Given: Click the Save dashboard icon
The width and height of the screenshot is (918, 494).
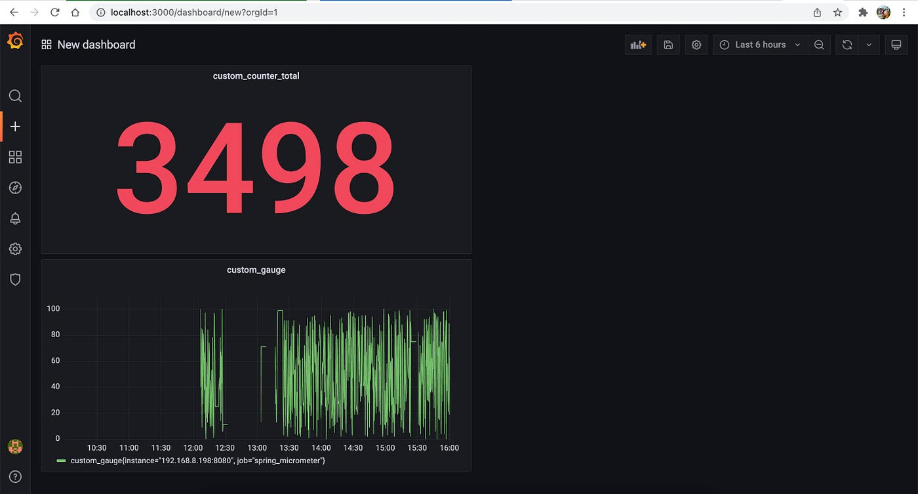Looking at the screenshot, I should pyautogui.click(x=668, y=45).
